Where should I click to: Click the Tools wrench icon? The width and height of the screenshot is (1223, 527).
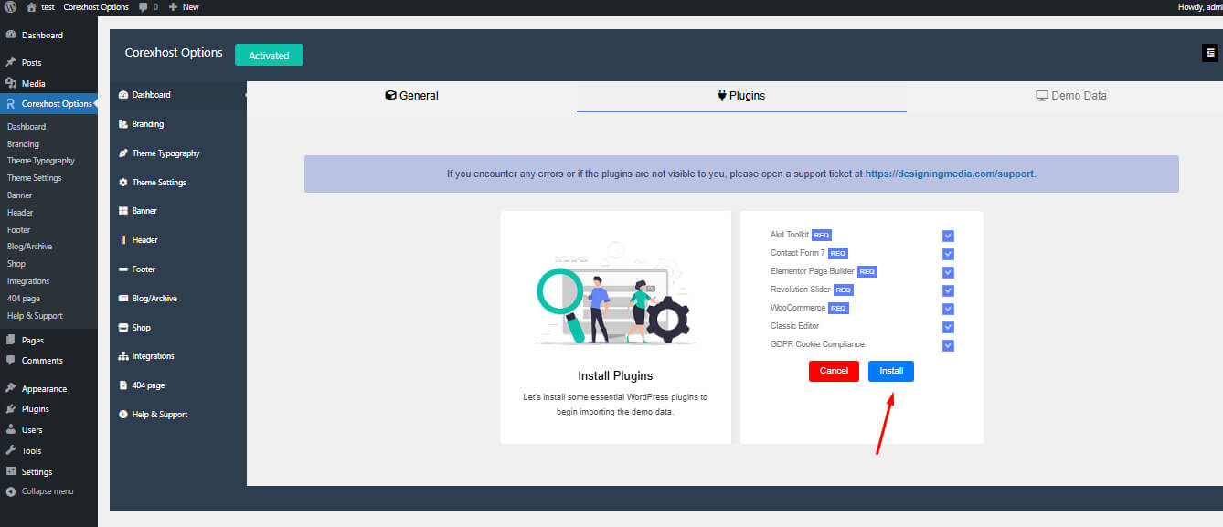pyautogui.click(x=11, y=450)
